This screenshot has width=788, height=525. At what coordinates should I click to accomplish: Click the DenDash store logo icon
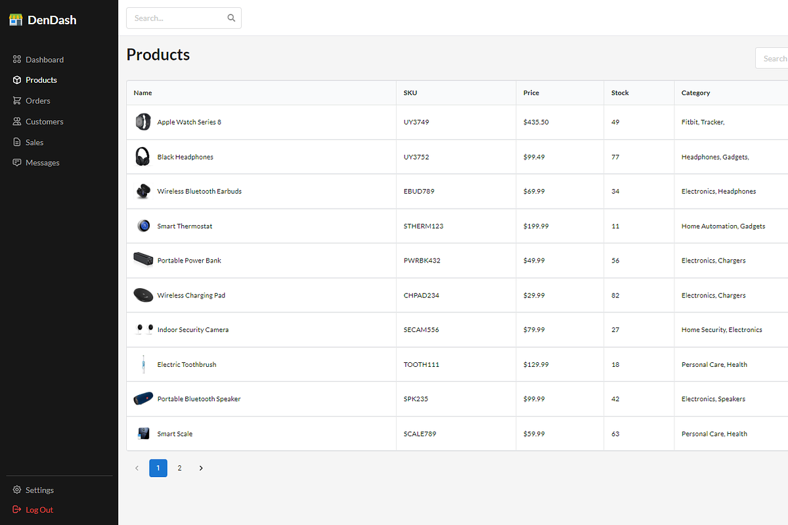(16, 20)
